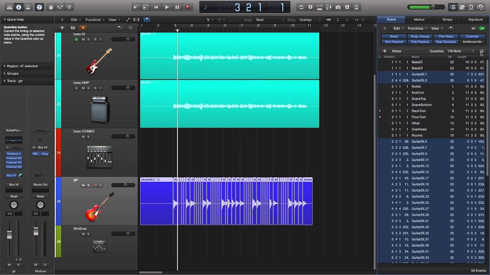490x275 pixels.
Task: Open the tracks area Functions menu
Action: (94, 19)
